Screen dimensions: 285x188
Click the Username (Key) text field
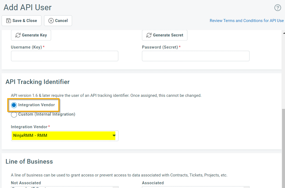(x=65, y=56)
